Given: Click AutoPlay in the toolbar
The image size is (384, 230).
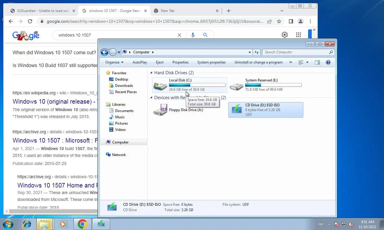Looking at the screenshot, I should click(140, 62).
